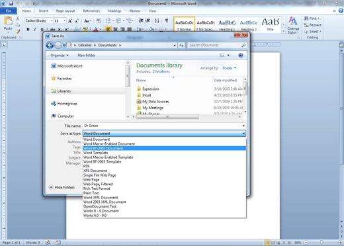Image resolution: width=344 pixels, height=246 pixels.
Task: Click the Grow Font icon
Action: pos(70,21)
